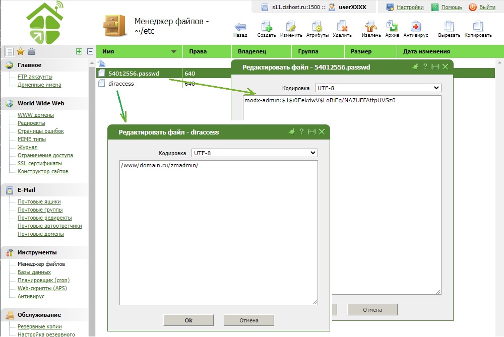Click the Delete (Удалить) toolbar icon
Image resolution: width=504 pixels, height=337 pixels.
coord(342,27)
